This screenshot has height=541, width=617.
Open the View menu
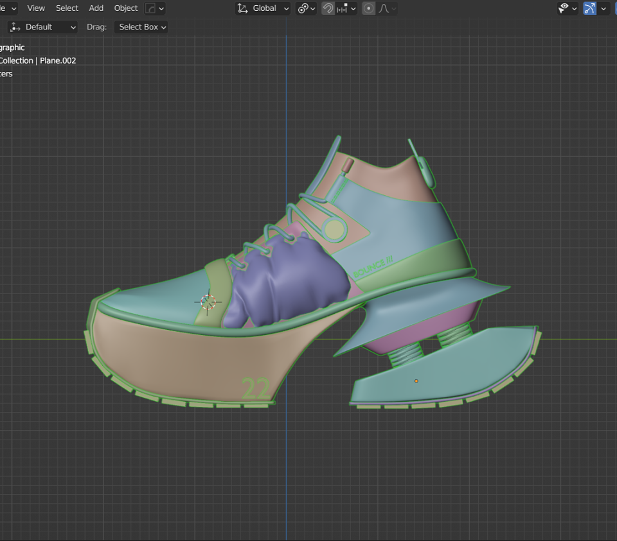pos(36,8)
